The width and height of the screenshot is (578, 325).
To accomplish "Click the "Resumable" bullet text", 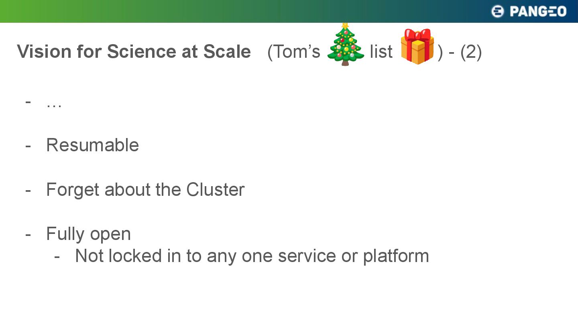I will pyautogui.click(x=93, y=145).
